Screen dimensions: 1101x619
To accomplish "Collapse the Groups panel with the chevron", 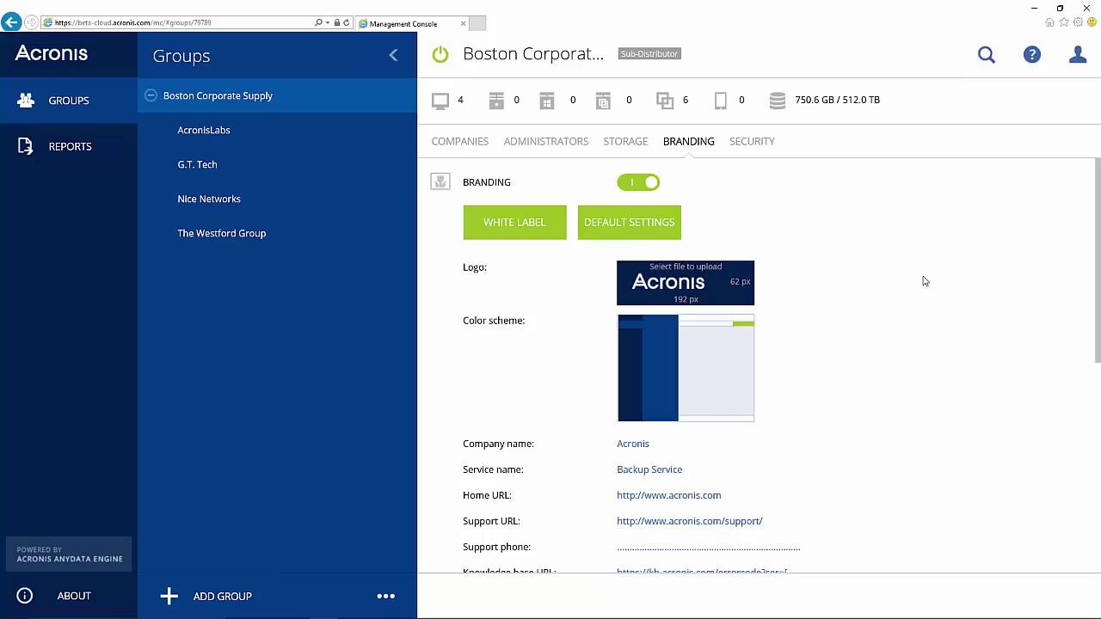I will pyautogui.click(x=393, y=55).
